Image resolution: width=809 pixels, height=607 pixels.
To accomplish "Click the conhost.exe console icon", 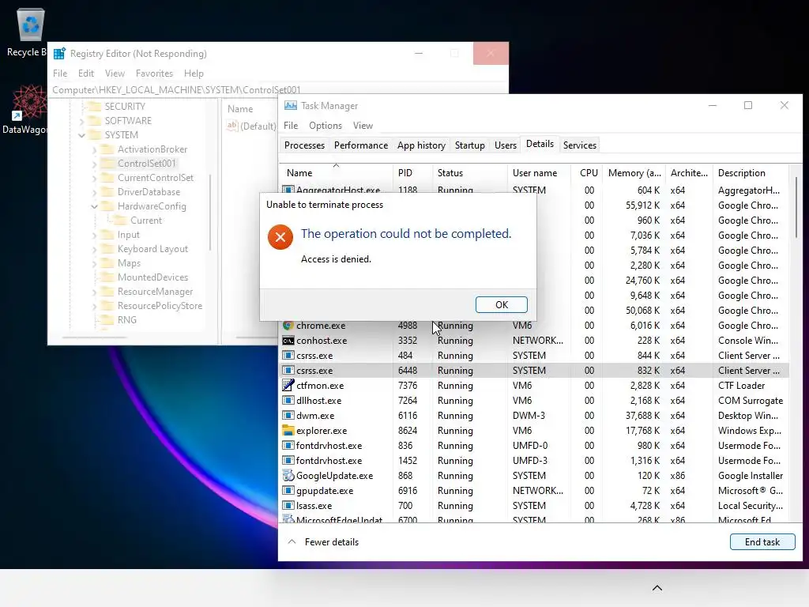I will 288,341.
